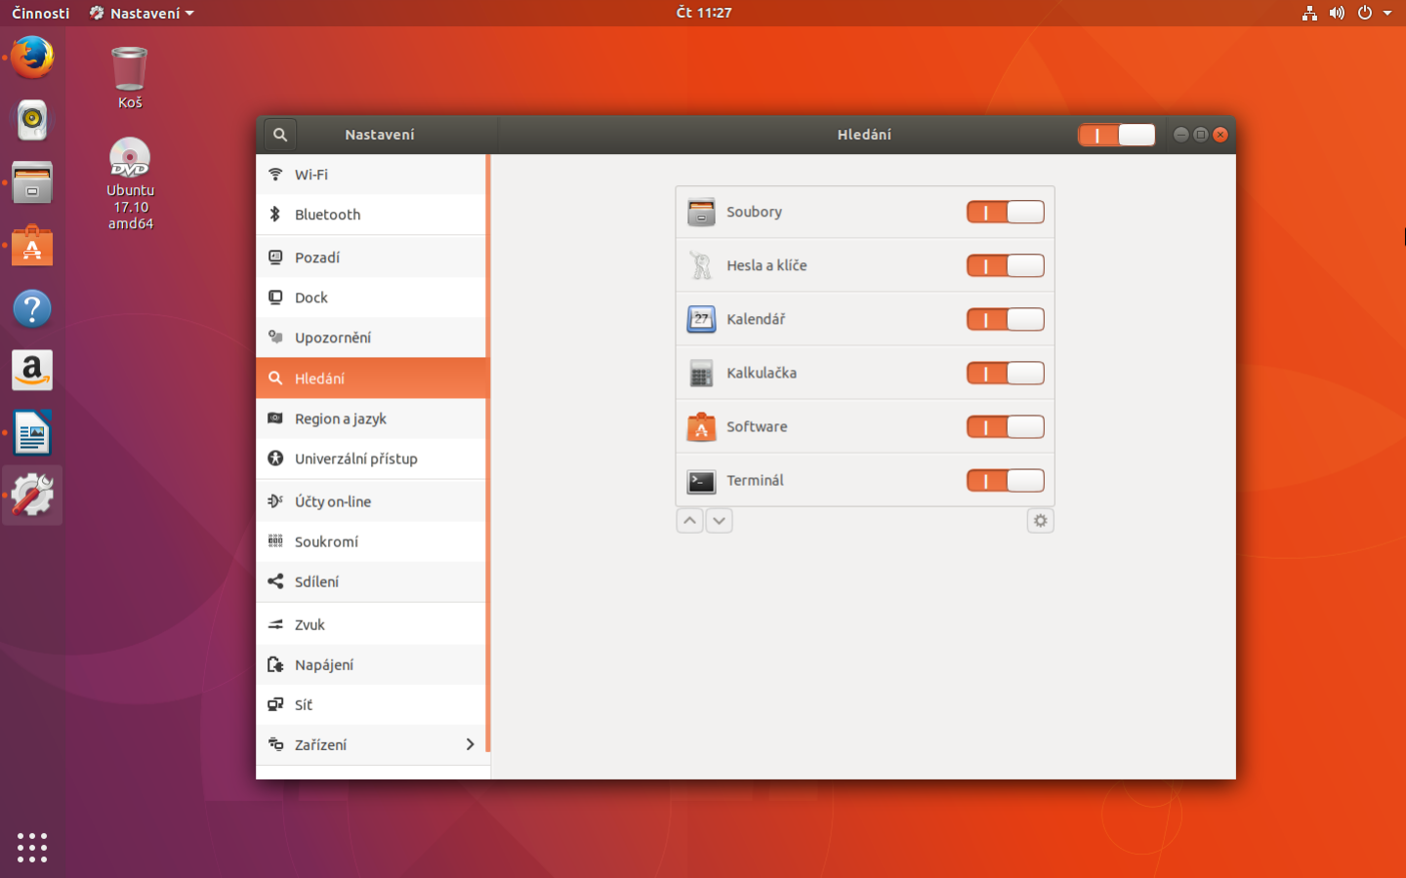Open Help from the dock
Screen dimensions: 1406x878
click(32, 309)
